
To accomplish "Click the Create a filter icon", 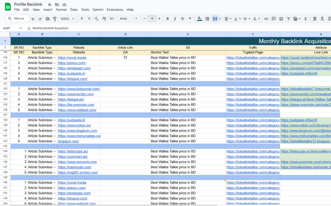I will 289,19.
